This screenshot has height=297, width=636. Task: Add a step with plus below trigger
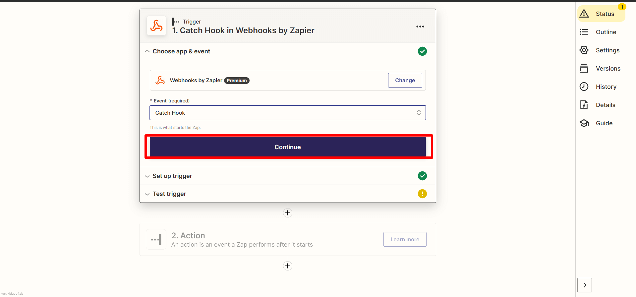[288, 213]
